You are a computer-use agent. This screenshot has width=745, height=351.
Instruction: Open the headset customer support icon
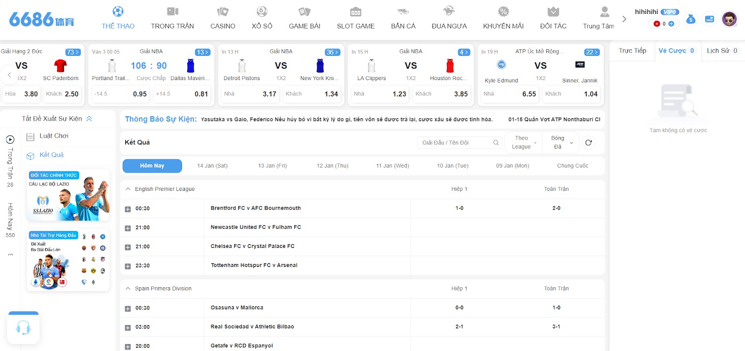point(23,328)
